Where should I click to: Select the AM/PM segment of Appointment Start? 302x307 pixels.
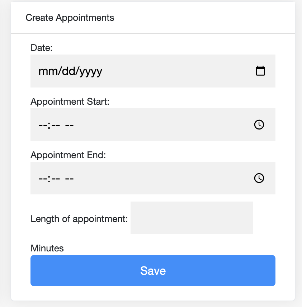pyautogui.click(x=69, y=125)
